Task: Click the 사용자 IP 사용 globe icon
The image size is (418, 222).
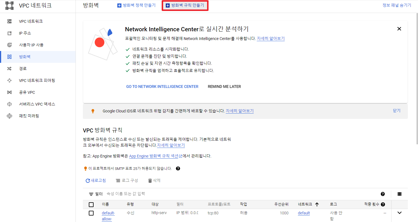Action: tap(10, 45)
